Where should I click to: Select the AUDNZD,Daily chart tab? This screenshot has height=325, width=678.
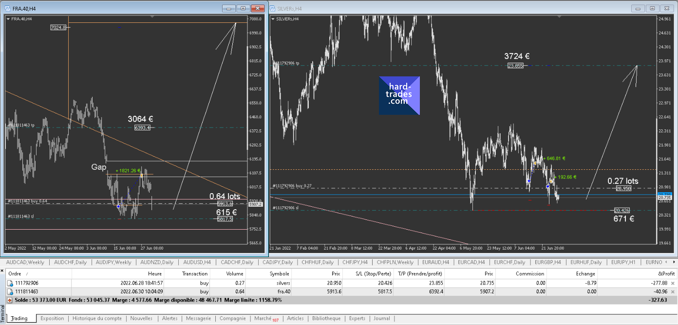click(x=156, y=262)
